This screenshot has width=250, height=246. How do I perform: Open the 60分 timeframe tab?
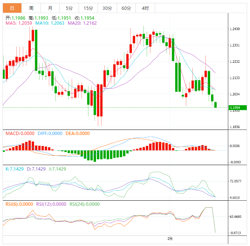coord(126,8)
